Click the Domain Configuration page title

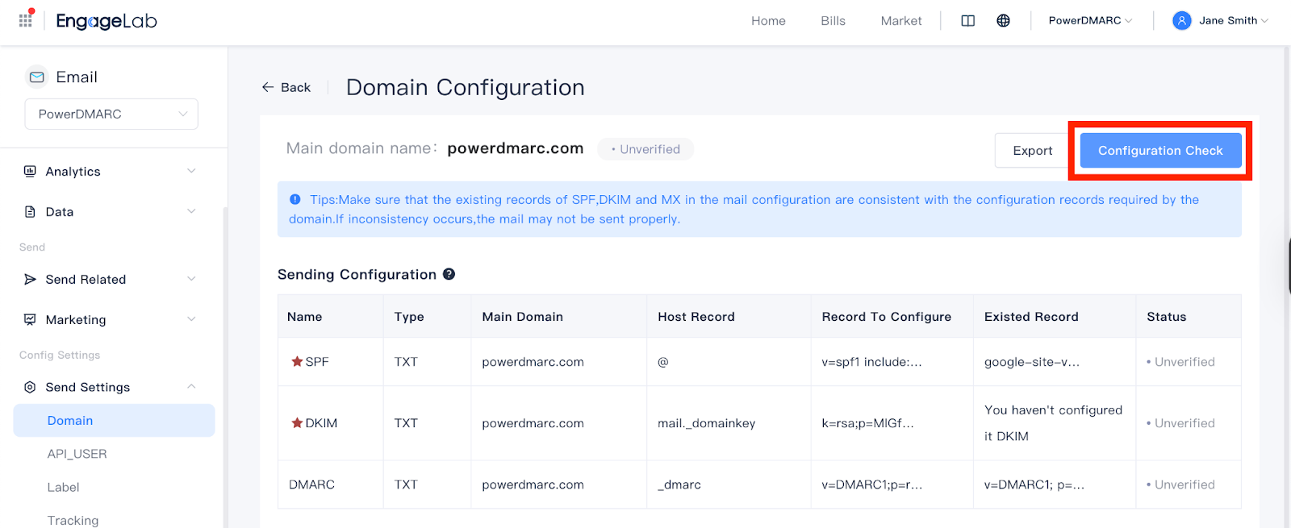[466, 87]
